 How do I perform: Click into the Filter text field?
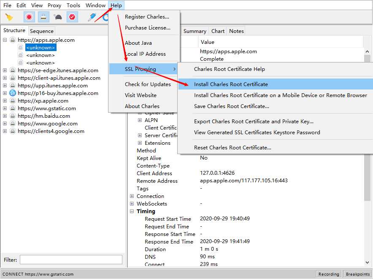tap(71, 260)
